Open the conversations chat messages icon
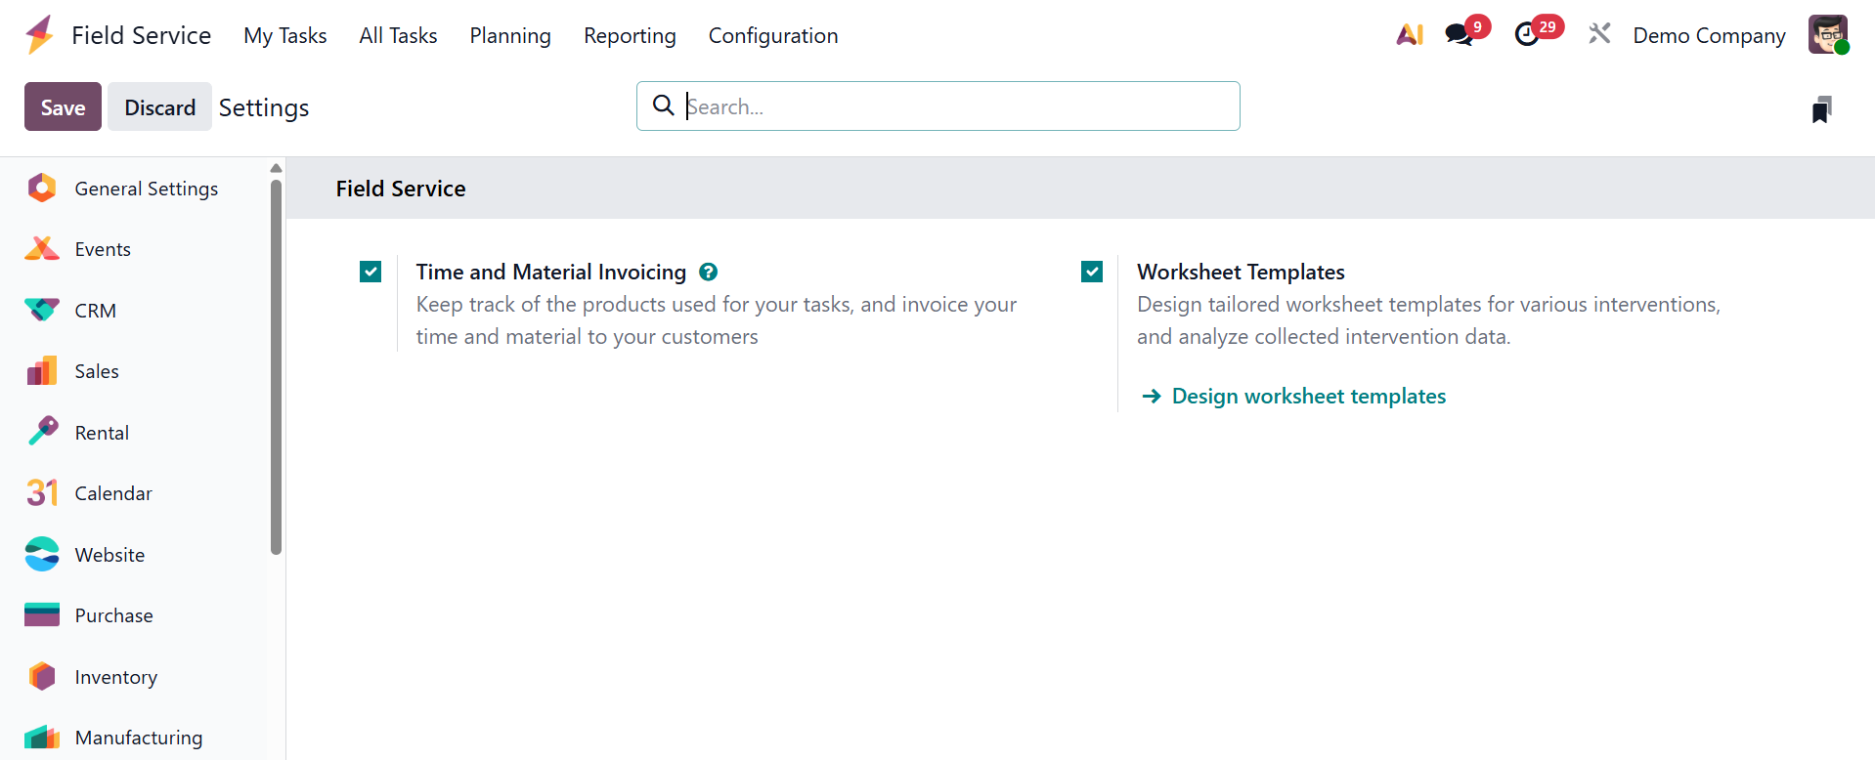The width and height of the screenshot is (1875, 760). pos(1459,35)
